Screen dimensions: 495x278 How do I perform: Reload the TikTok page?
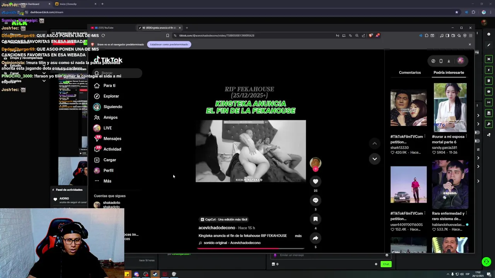pos(103,36)
